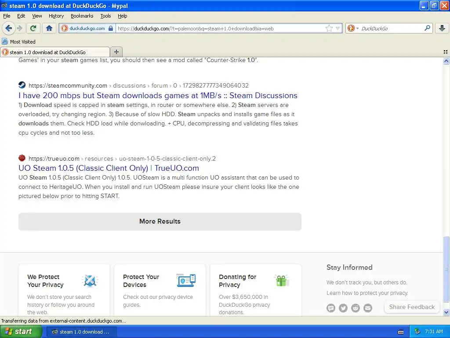Open the Tools menu
450x338 pixels.
[x=105, y=16]
